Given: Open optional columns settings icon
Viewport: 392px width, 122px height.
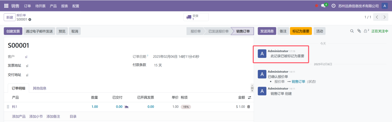Looking at the screenshot, I should [x=249, y=97].
